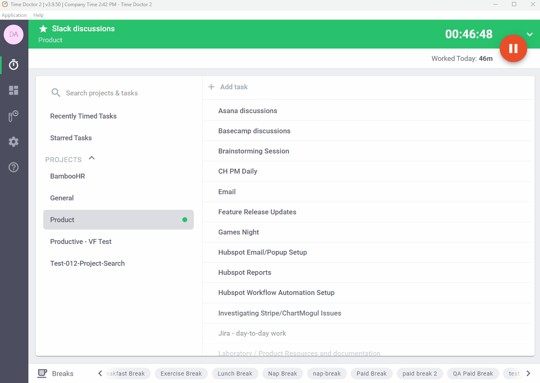Viewport: 540px width, 383px height.
Task: Start the Nap Break
Action: (x=282, y=374)
